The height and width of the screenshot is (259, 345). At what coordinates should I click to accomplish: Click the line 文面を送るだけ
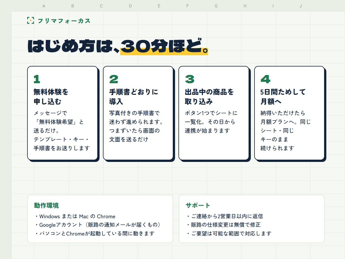pyautogui.click(x=129, y=139)
